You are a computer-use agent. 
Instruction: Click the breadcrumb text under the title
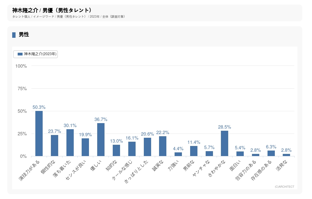(x=69, y=16)
